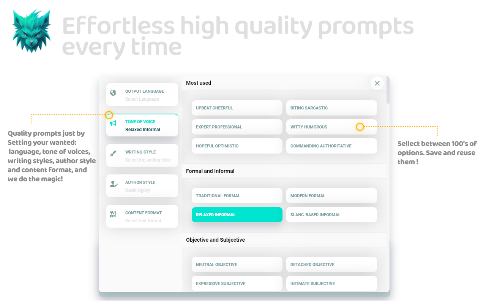Click the yellow hotspot marker near Tone of Voice

(x=109, y=115)
